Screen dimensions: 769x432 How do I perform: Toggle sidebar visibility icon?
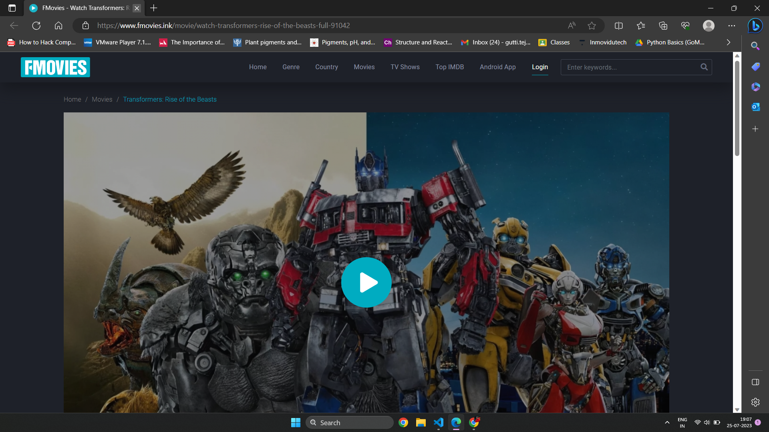click(x=755, y=382)
